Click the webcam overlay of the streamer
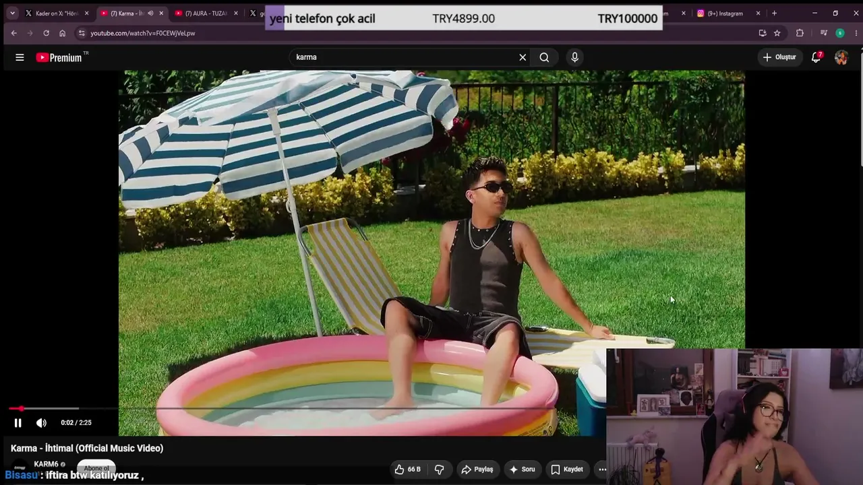 tap(734, 416)
